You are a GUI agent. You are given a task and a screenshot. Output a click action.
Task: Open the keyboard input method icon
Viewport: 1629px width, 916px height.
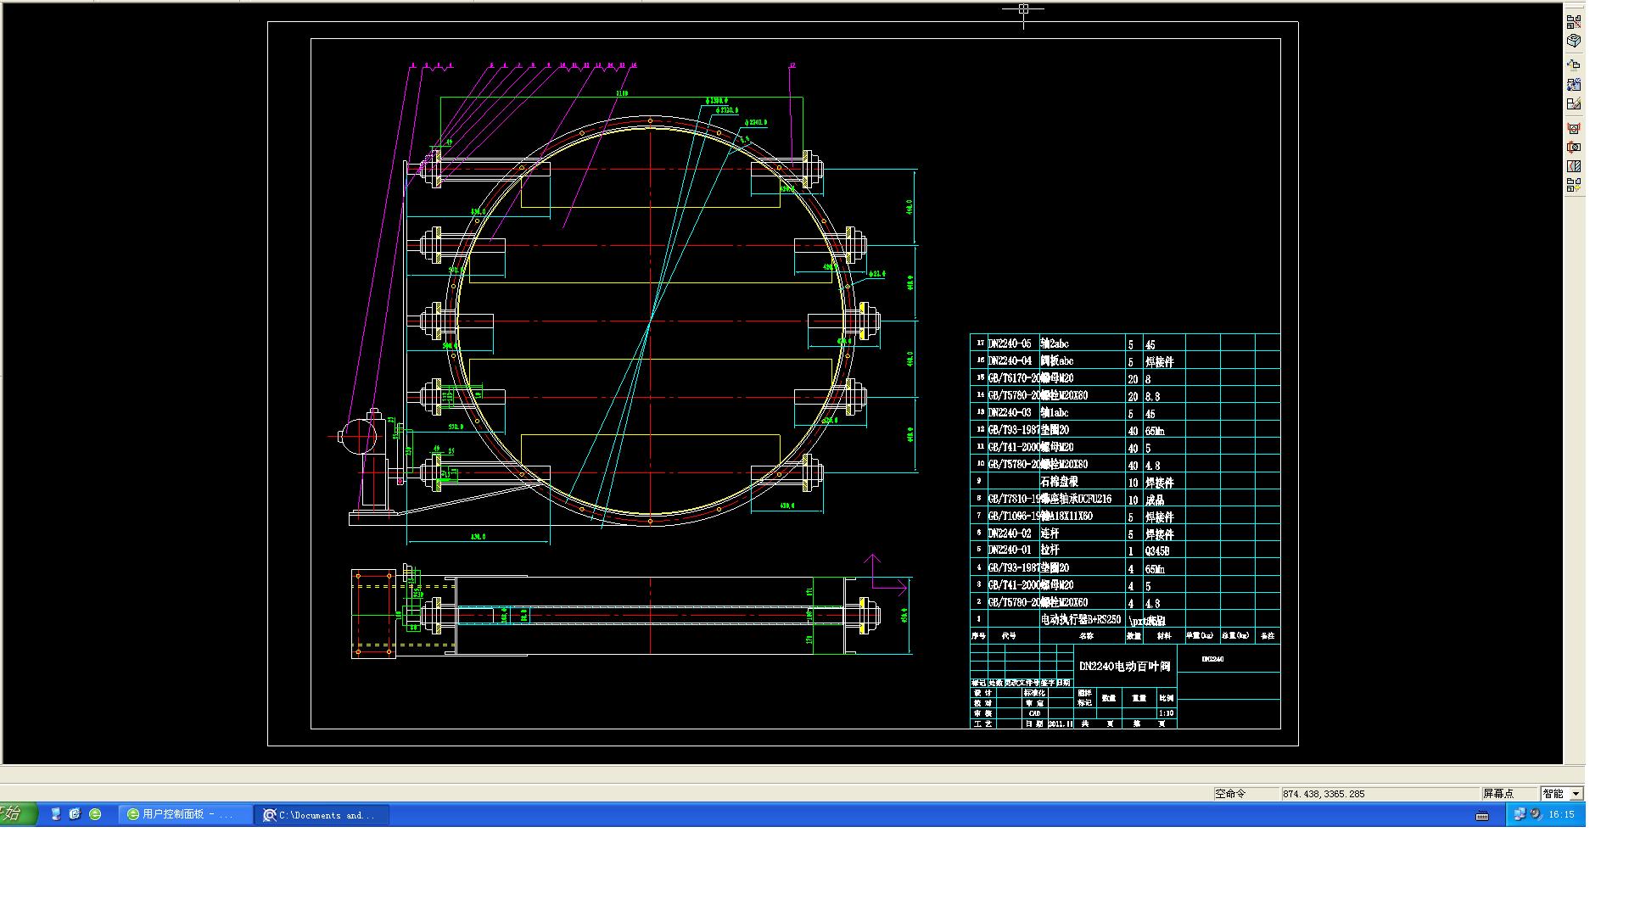pyautogui.click(x=1482, y=816)
